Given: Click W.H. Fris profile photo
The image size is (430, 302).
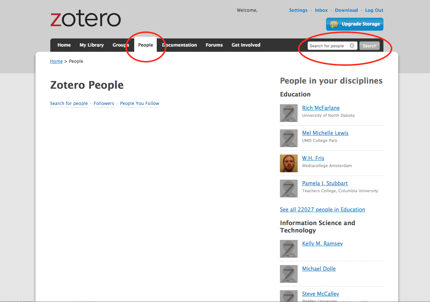Looking at the screenshot, I should (x=288, y=163).
